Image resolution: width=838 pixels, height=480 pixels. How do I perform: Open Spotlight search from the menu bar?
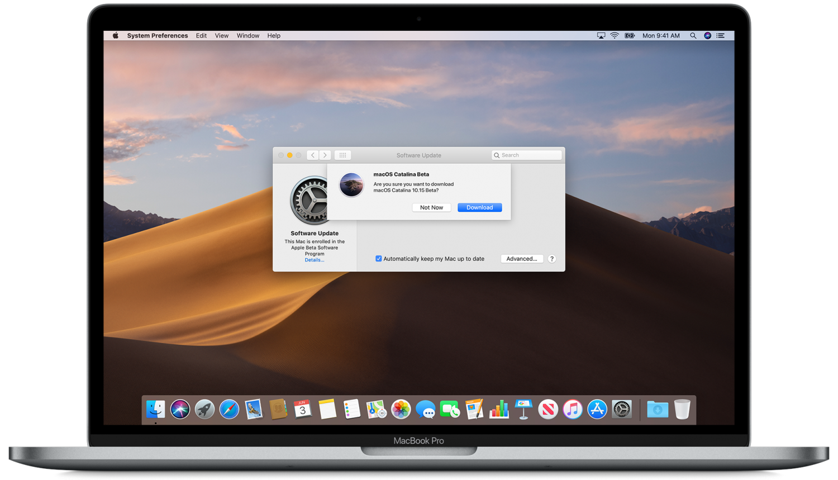tap(693, 36)
